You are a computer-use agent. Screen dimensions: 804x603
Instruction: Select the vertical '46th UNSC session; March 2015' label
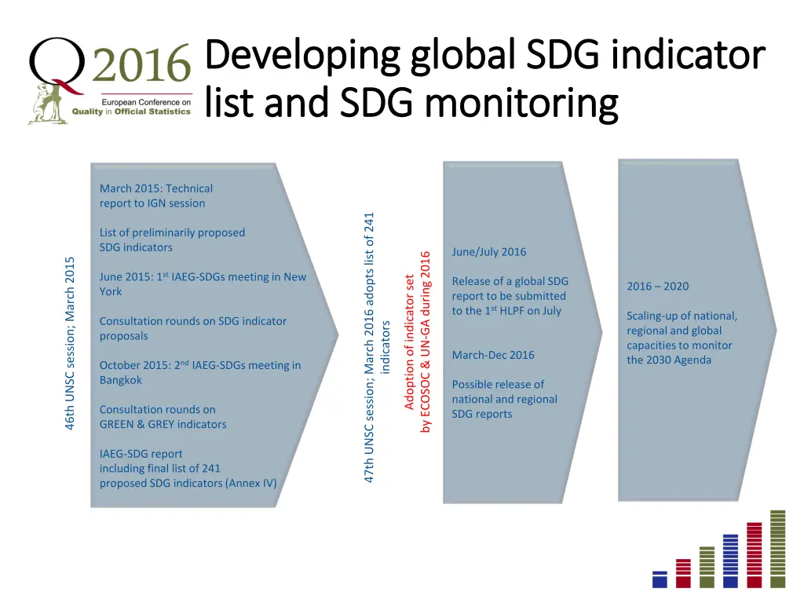pos(69,343)
